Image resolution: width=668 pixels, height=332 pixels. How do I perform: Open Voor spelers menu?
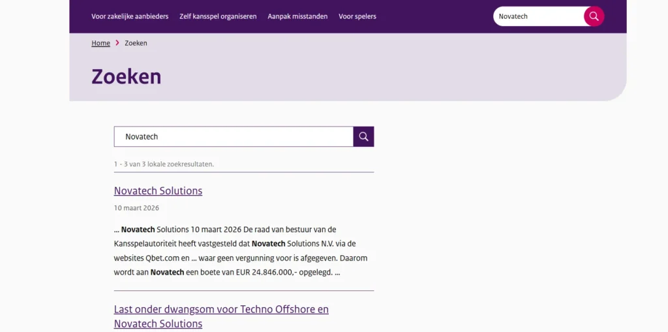[x=357, y=16]
